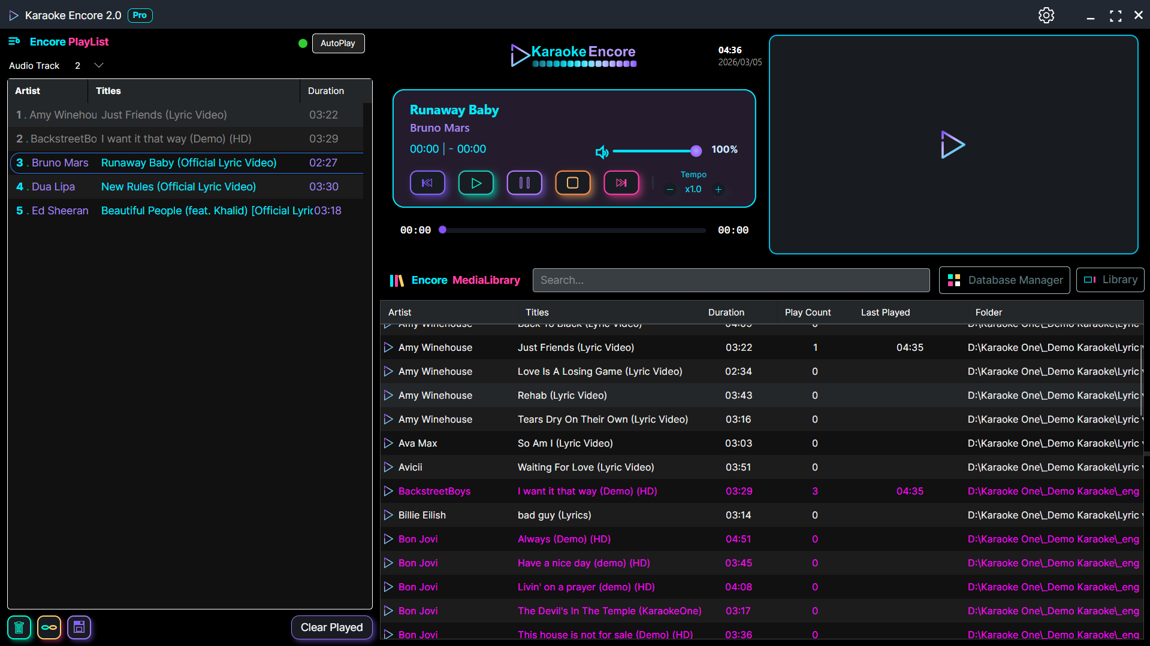Click the save playlist icon

pos(79,627)
